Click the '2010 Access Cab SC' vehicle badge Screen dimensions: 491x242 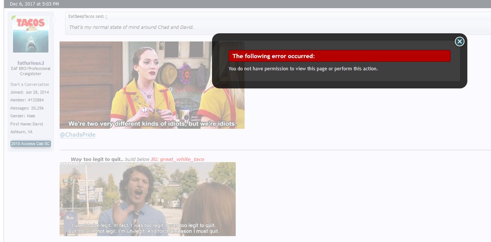coord(31,144)
